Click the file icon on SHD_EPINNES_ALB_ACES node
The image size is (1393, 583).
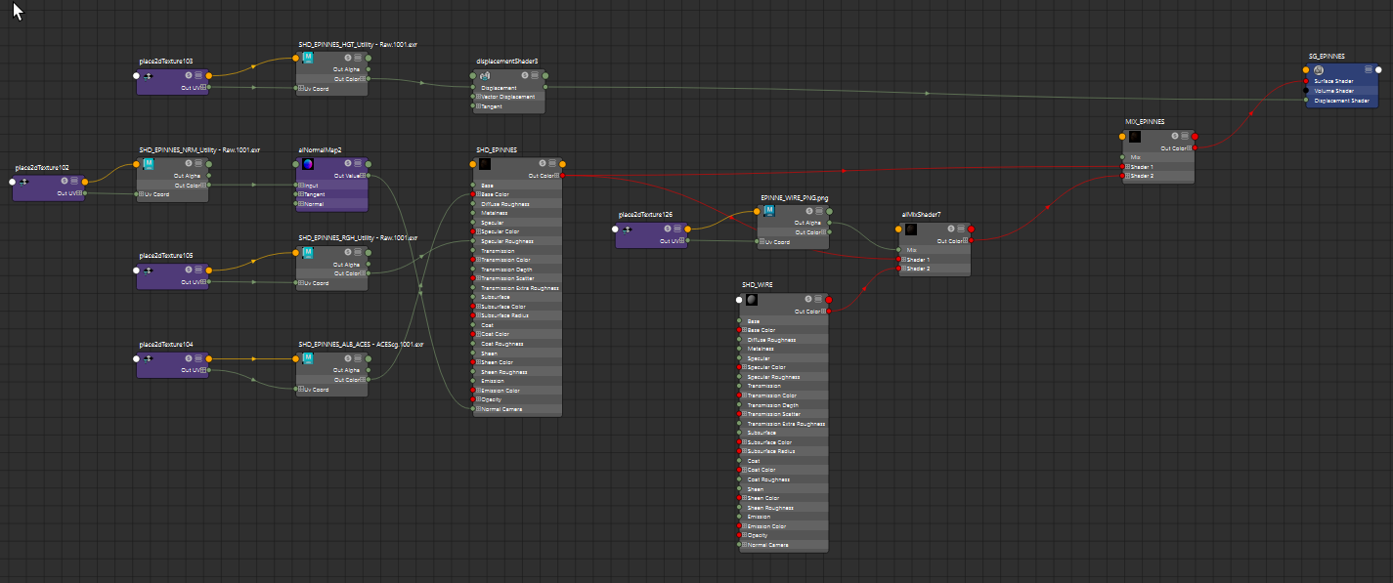tap(308, 359)
